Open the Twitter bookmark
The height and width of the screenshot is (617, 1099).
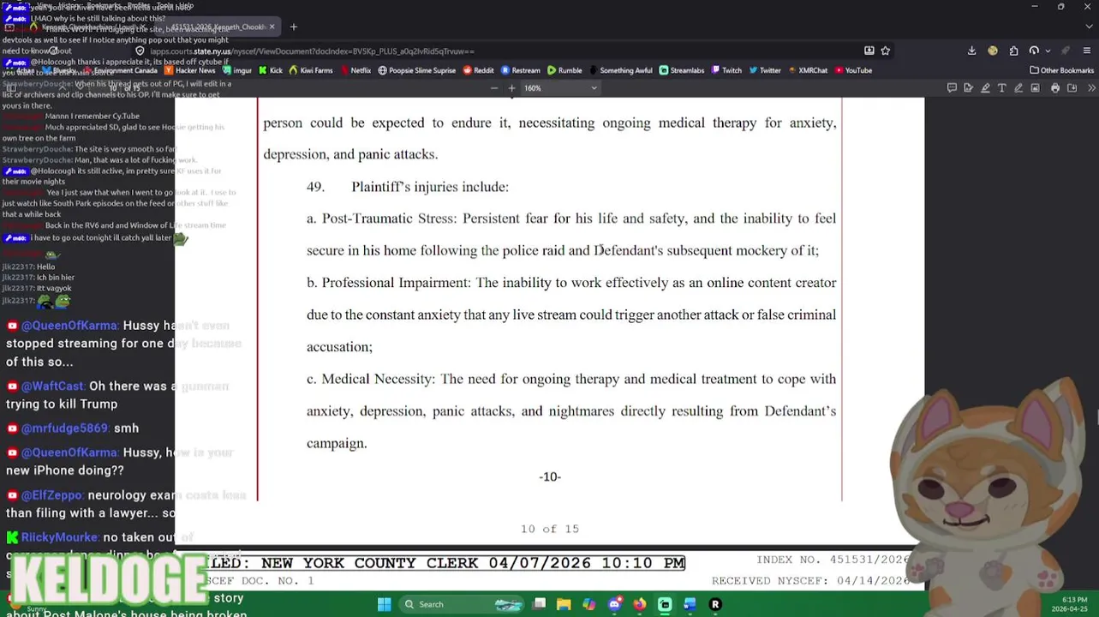(765, 70)
